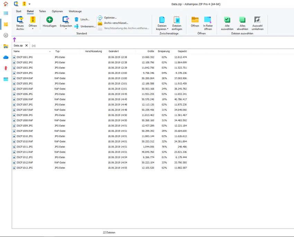Open the Start ribbon tab
Screen dimensions: 294x237
[x=19, y=11]
